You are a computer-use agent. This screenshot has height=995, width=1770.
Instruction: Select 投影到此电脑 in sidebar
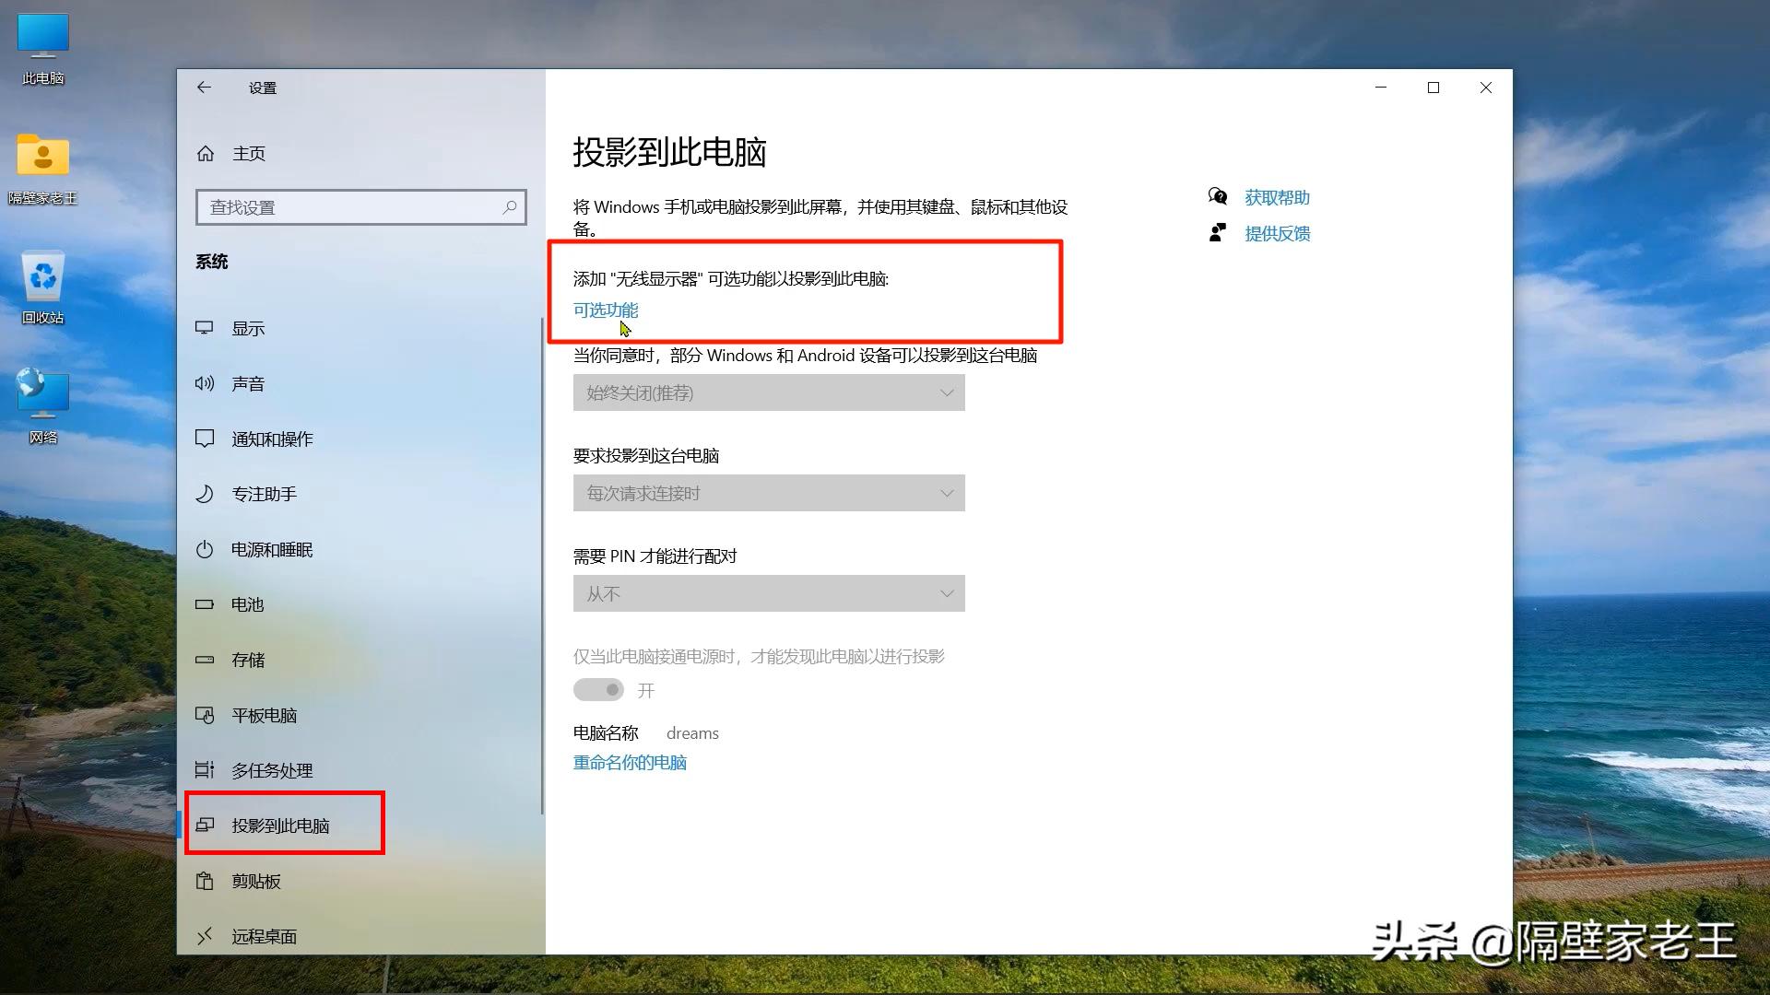[x=279, y=825]
